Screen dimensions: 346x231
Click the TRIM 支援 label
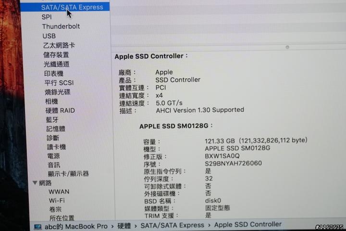(x=161, y=216)
